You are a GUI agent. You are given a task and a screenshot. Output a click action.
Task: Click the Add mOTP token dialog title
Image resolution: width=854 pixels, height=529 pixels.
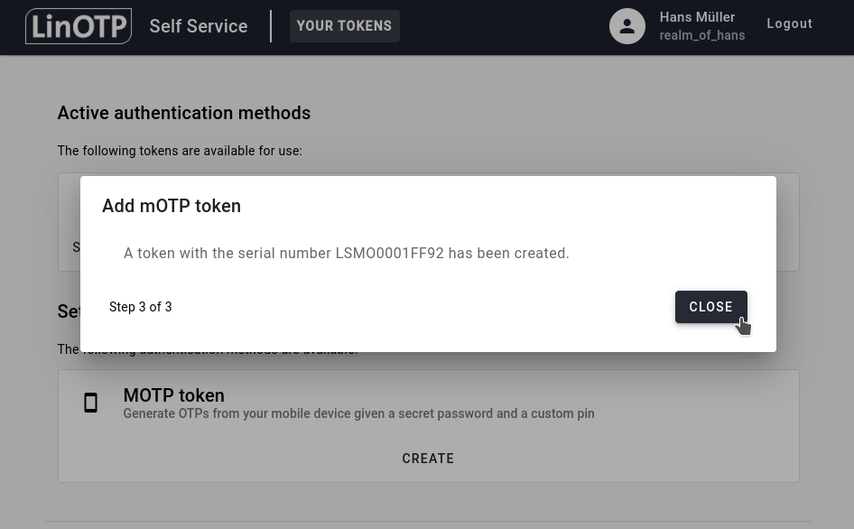click(x=172, y=206)
